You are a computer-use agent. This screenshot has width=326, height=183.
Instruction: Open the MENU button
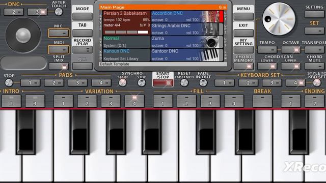click(x=243, y=16)
